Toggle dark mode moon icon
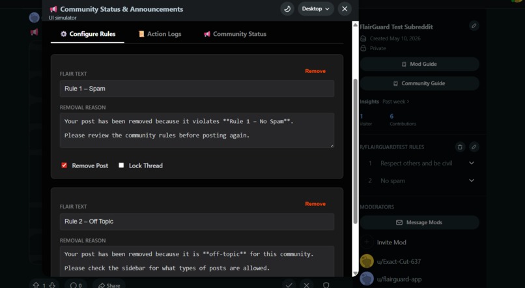The width and height of the screenshot is (525, 288). click(x=287, y=8)
